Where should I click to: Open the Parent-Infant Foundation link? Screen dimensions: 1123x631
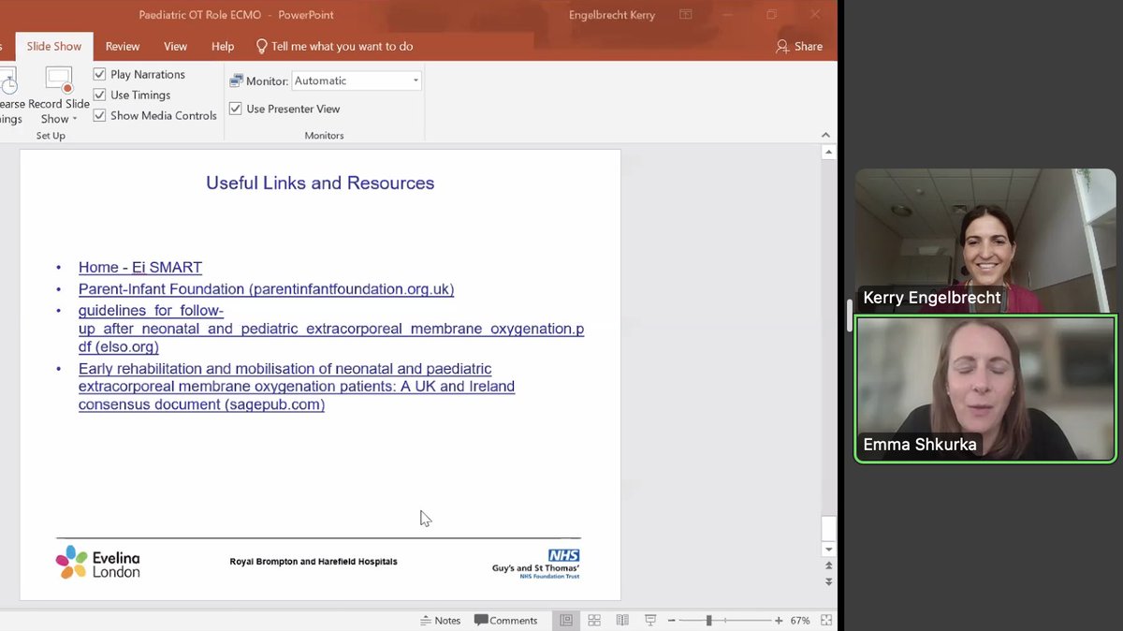pyautogui.click(x=266, y=289)
